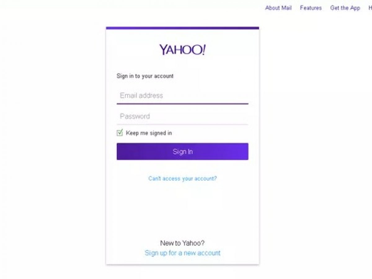Uncheck the Keep me signed in checkbox
Viewport: 372px width, 279px height.
click(x=120, y=133)
